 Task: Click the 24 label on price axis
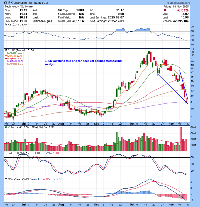pyautogui.click(x=192, y=49)
